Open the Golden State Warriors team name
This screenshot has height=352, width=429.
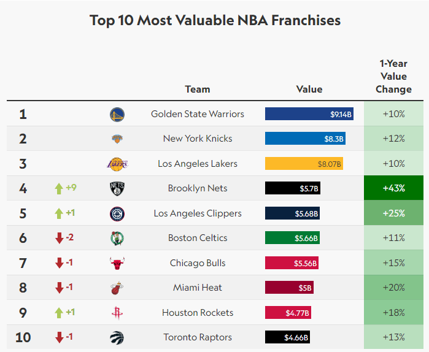pos(197,113)
